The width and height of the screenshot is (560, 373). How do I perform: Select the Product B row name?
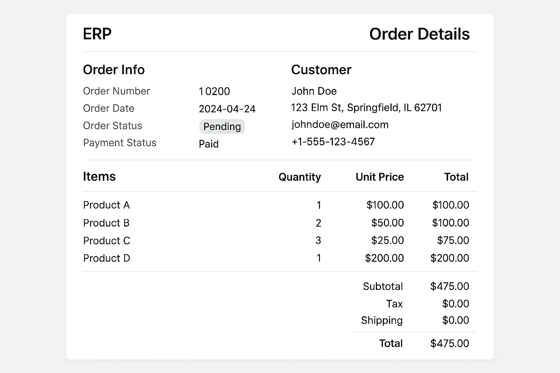point(106,223)
